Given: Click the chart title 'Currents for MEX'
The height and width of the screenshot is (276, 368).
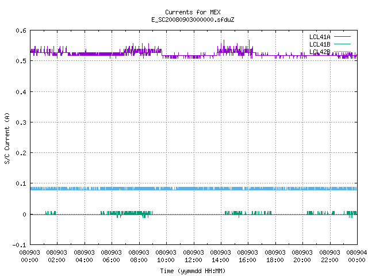Looking at the screenshot, I should tap(193, 12).
